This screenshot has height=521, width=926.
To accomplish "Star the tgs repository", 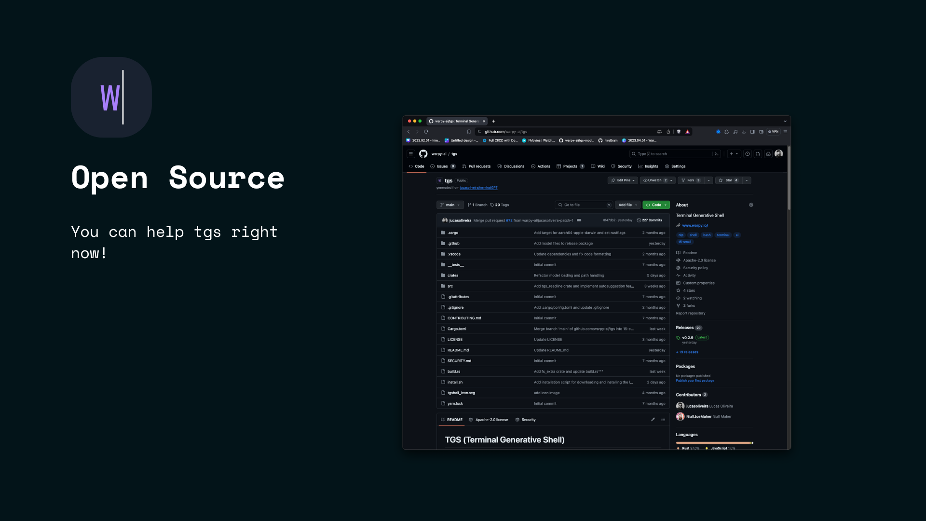I will [x=728, y=180].
